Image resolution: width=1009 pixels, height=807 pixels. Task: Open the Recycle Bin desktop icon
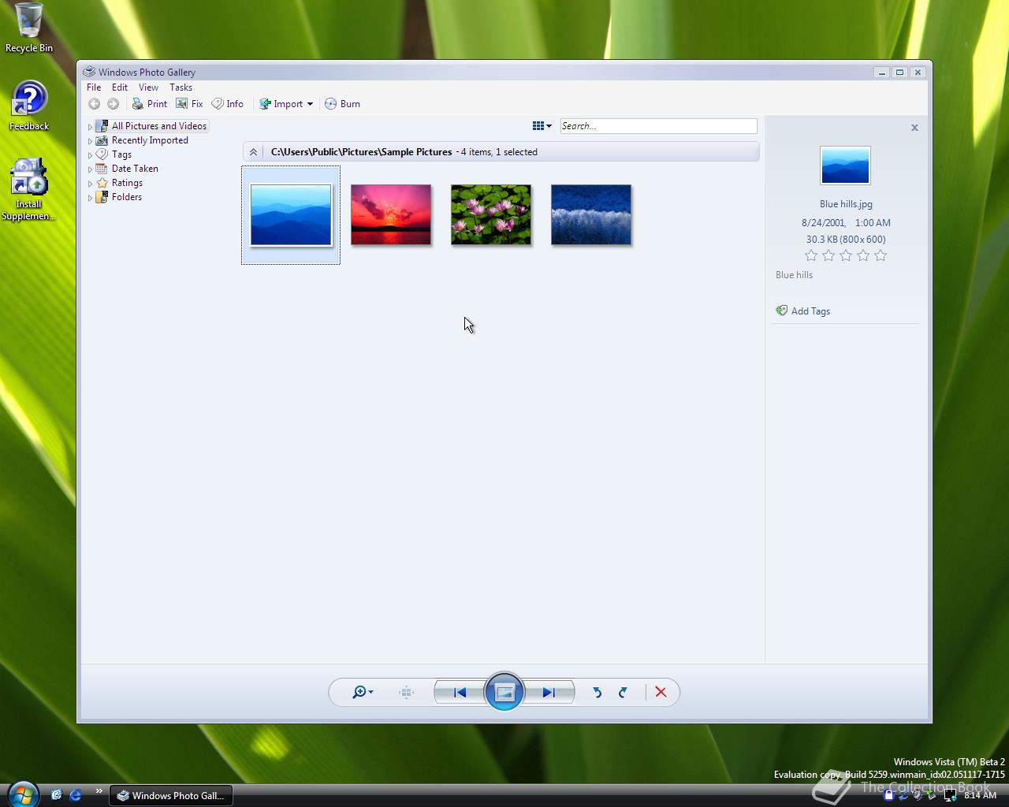(x=29, y=28)
